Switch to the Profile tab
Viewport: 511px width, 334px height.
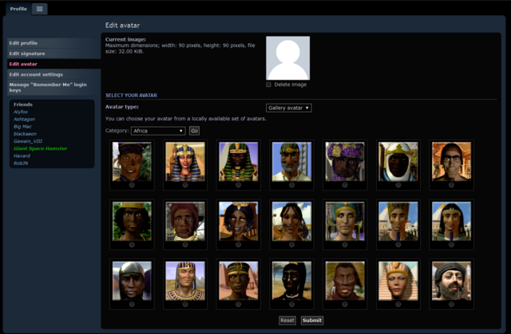coord(18,9)
